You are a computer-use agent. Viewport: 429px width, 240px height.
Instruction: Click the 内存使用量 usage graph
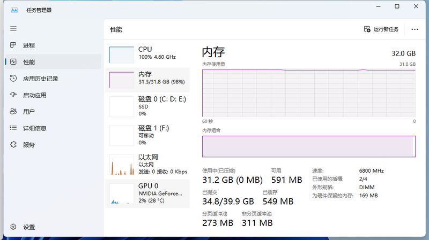pyautogui.click(x=309, y=93)
